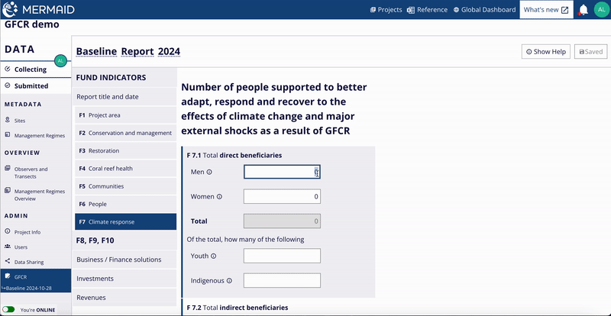This screenshot has height=316, width=611.
Task: Select F6 People
Action: point(125,204)
